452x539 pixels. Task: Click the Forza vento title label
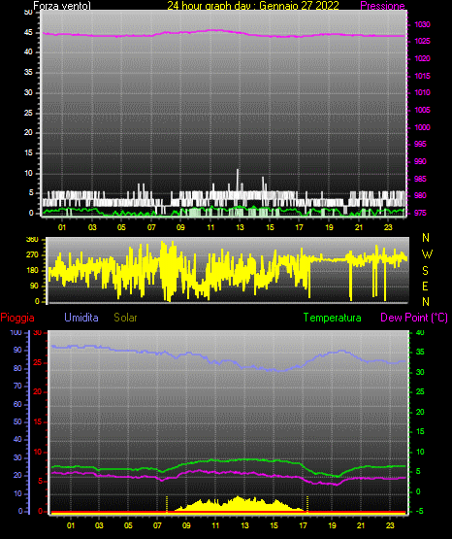click(x=62, y=6)
